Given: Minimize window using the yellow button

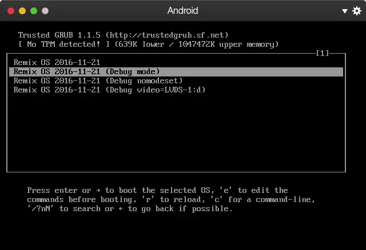Looking at the screenshot, I should (x=22, y=11).
